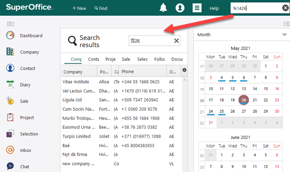The image size is (290, 172).
Task: Open the Help link
Action: click(x=214, y=8)
